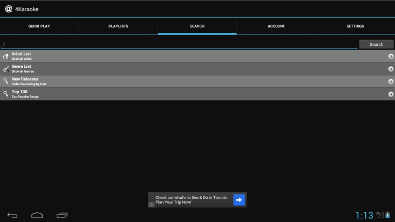Click the "4Karaoke" app title
This screenshot has height=222, width=395.
(x=26, y=9)
